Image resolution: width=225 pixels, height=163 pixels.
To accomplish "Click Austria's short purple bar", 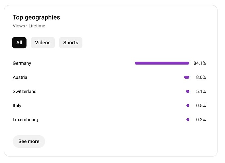I will [187, 77].
